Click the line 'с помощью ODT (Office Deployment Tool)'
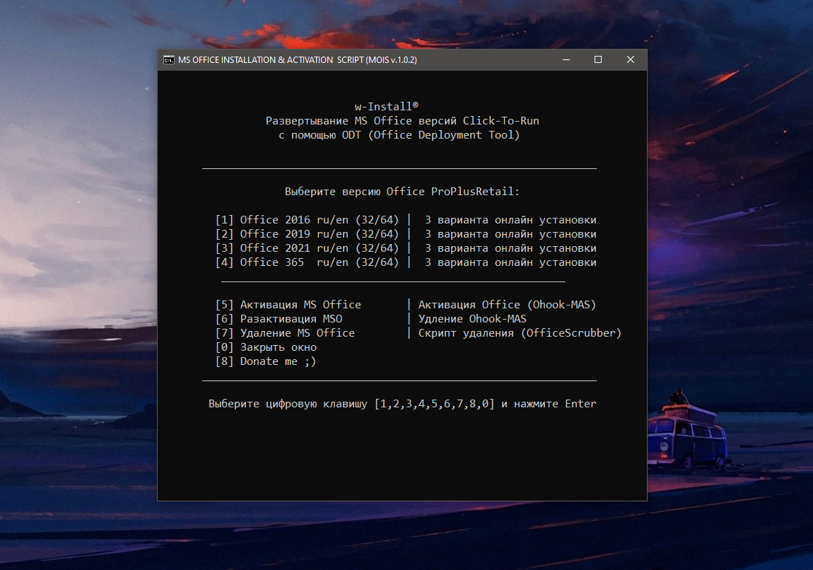Viewport: 813px width, 570px height. tap(399, 135)
